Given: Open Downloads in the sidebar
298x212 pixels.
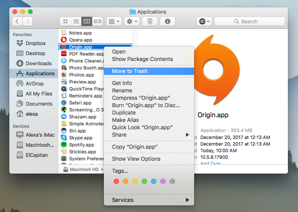Looking at the screenshot, I should (x=34, y=63).
